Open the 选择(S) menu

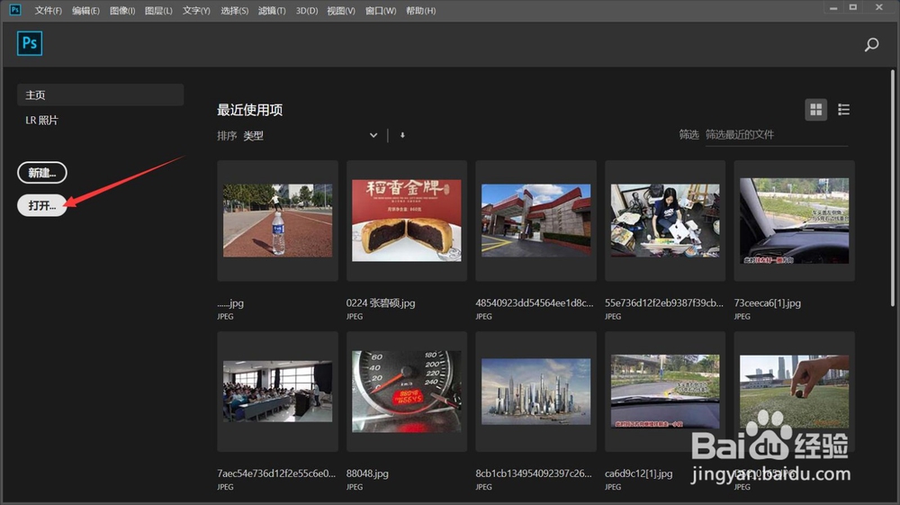pyautogui.click(x=235, y=10)
